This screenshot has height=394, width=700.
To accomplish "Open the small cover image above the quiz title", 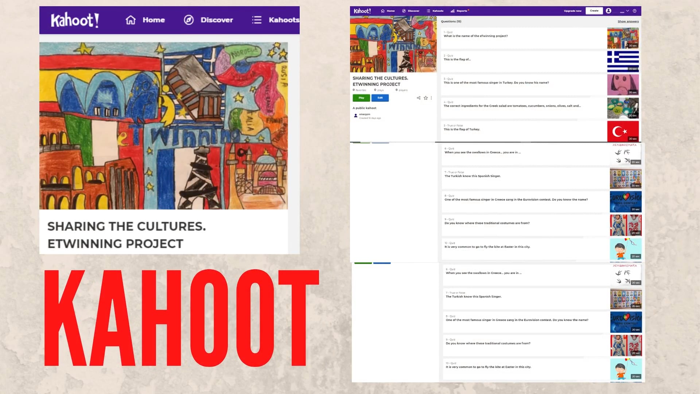I will (x=393, y=44).
